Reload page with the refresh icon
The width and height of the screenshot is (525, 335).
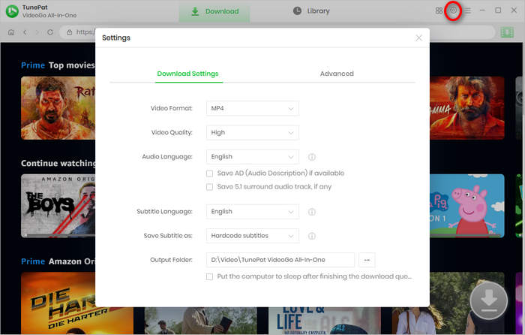(50, 32)
